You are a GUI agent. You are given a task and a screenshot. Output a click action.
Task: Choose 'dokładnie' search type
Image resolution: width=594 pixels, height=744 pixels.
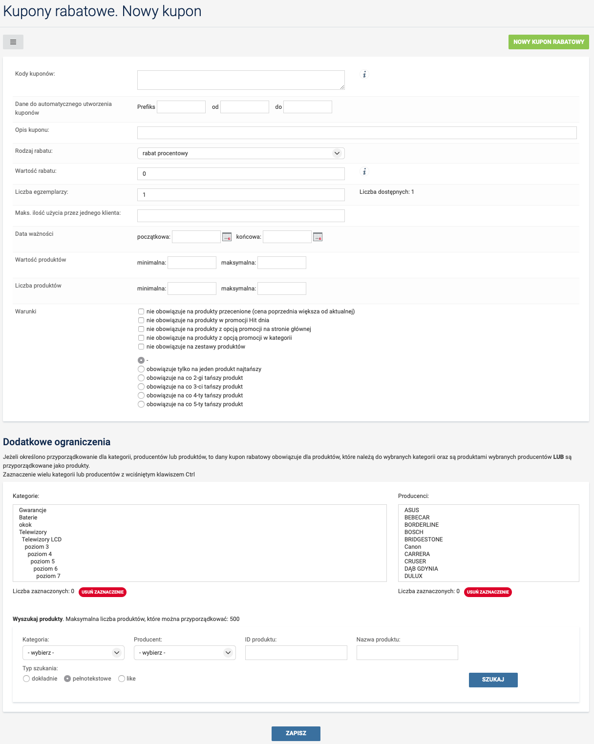(x=26, y=679)
